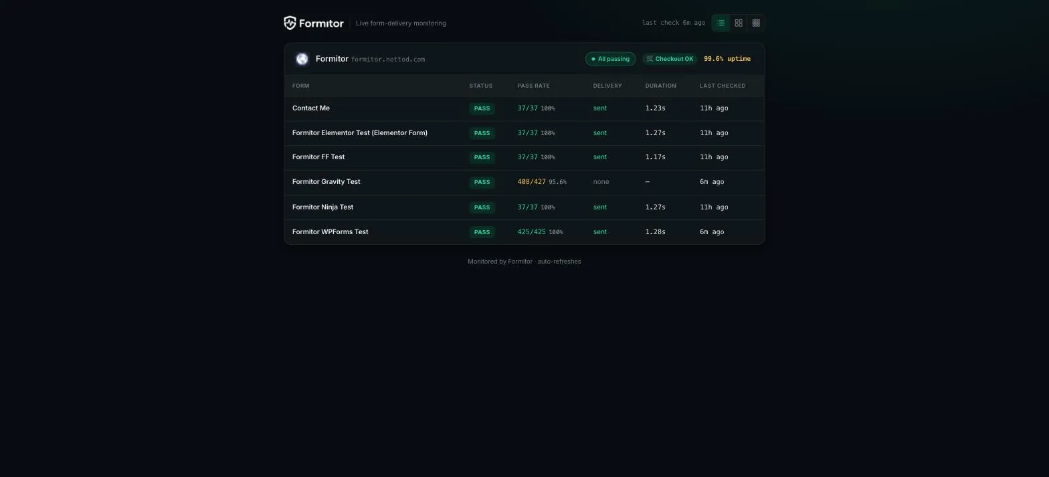This screenshot has width=1049, height=477.
Task: Open the Formitor Gravity Test row
Action: [524, 182]
